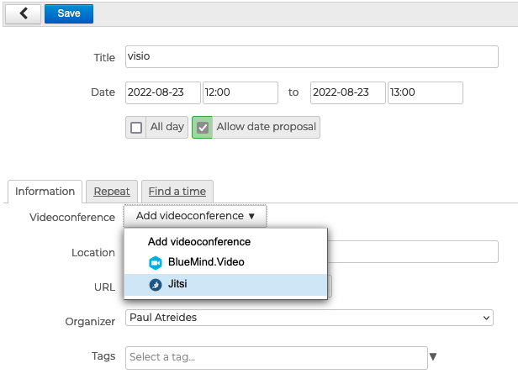Focus the Select a tag input
Image resolution: width=518 pixels, height=379 pixels.
276,357
